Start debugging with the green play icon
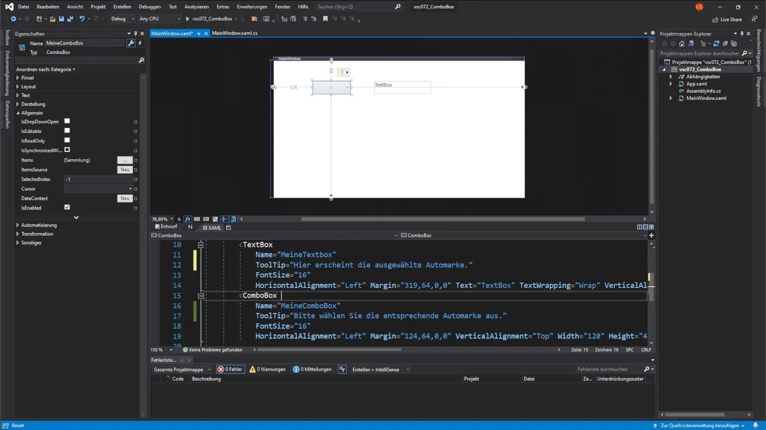The width and height of the screenshot is (766, 430). 188,19
